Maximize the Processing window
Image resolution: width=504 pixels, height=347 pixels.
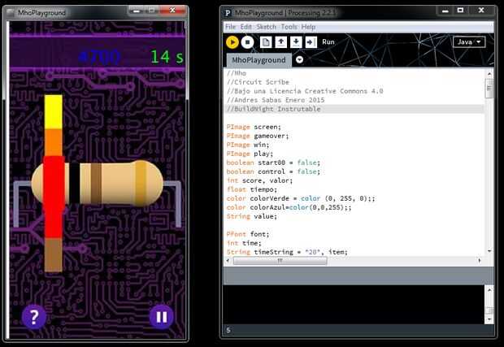[x=460, y=11]
